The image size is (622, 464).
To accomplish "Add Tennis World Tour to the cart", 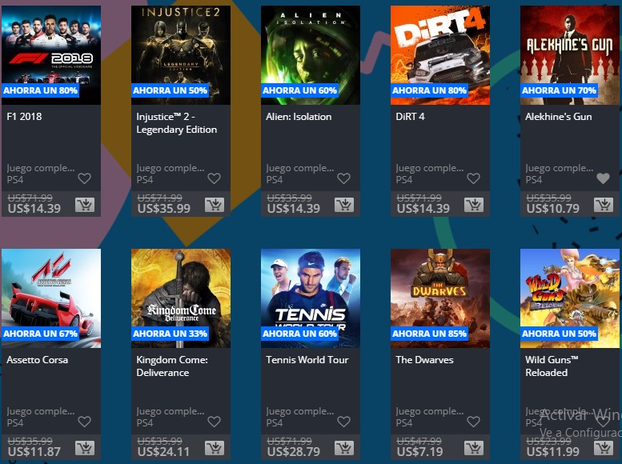I will tap(344, 448).
